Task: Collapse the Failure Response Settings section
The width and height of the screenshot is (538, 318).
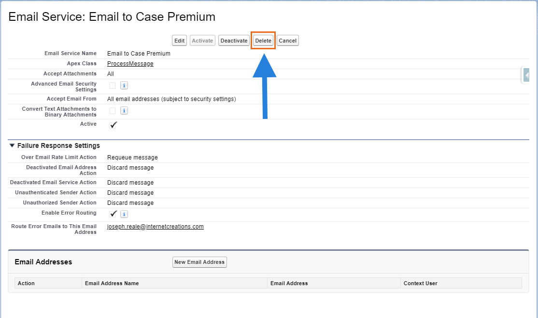Action: (12, 145)
